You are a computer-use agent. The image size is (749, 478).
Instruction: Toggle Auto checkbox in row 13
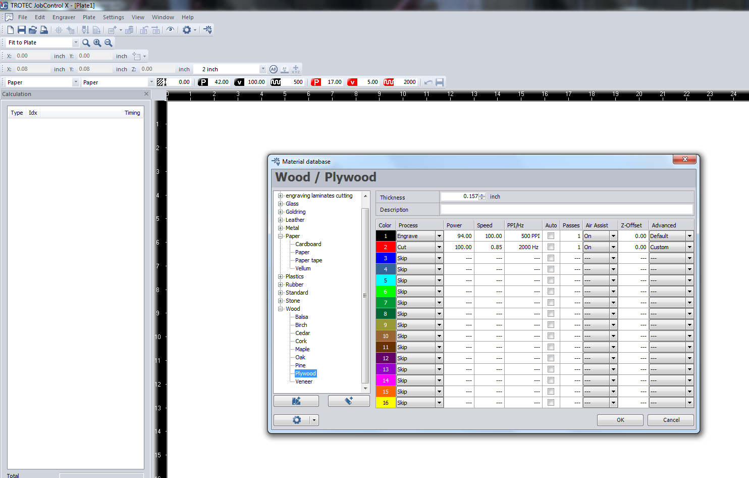[x=551, y=369]
